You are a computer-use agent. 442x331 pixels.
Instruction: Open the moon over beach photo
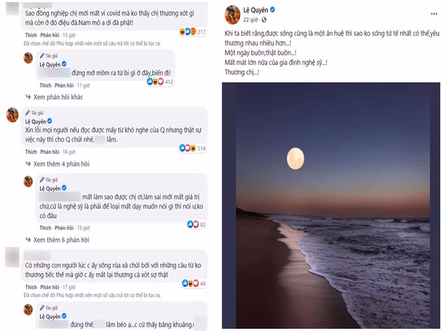[327, 205]
